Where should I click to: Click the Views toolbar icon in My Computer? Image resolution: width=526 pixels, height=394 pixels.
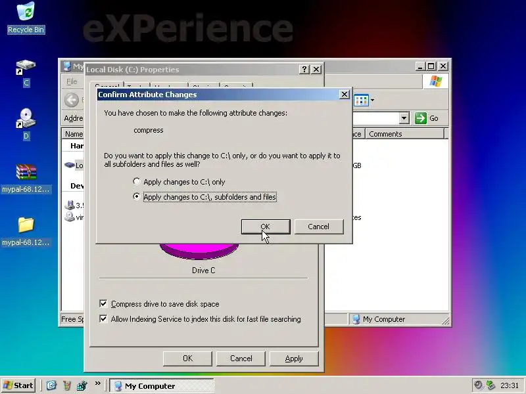tap(361, 100)
